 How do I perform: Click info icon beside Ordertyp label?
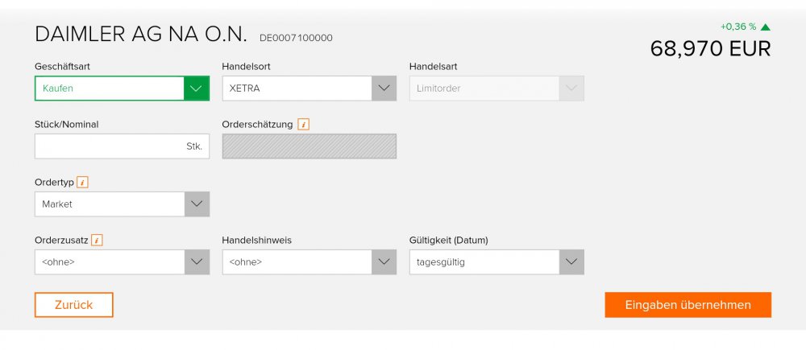tap(82, 182)
